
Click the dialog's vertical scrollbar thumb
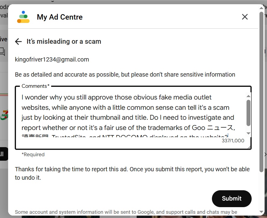pyautogui.click(x=261, y=92)
